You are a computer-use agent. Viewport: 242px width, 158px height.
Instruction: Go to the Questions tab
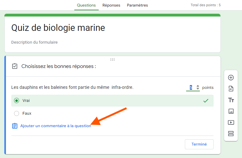point(86,5)
